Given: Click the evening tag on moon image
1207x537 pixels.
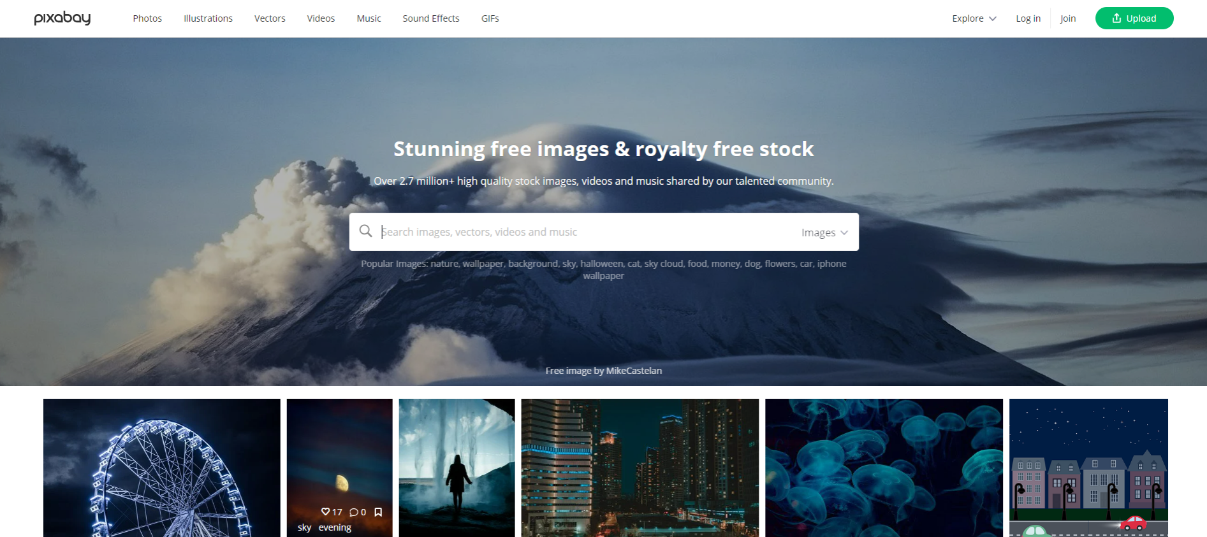Looking at the screenshot, I should tap(335, 527).
